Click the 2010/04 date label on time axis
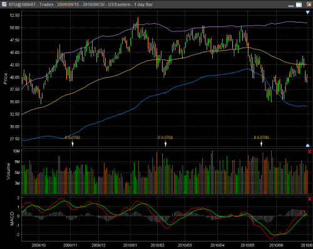This screenshot has width=313, height=249. coord(217,245)
